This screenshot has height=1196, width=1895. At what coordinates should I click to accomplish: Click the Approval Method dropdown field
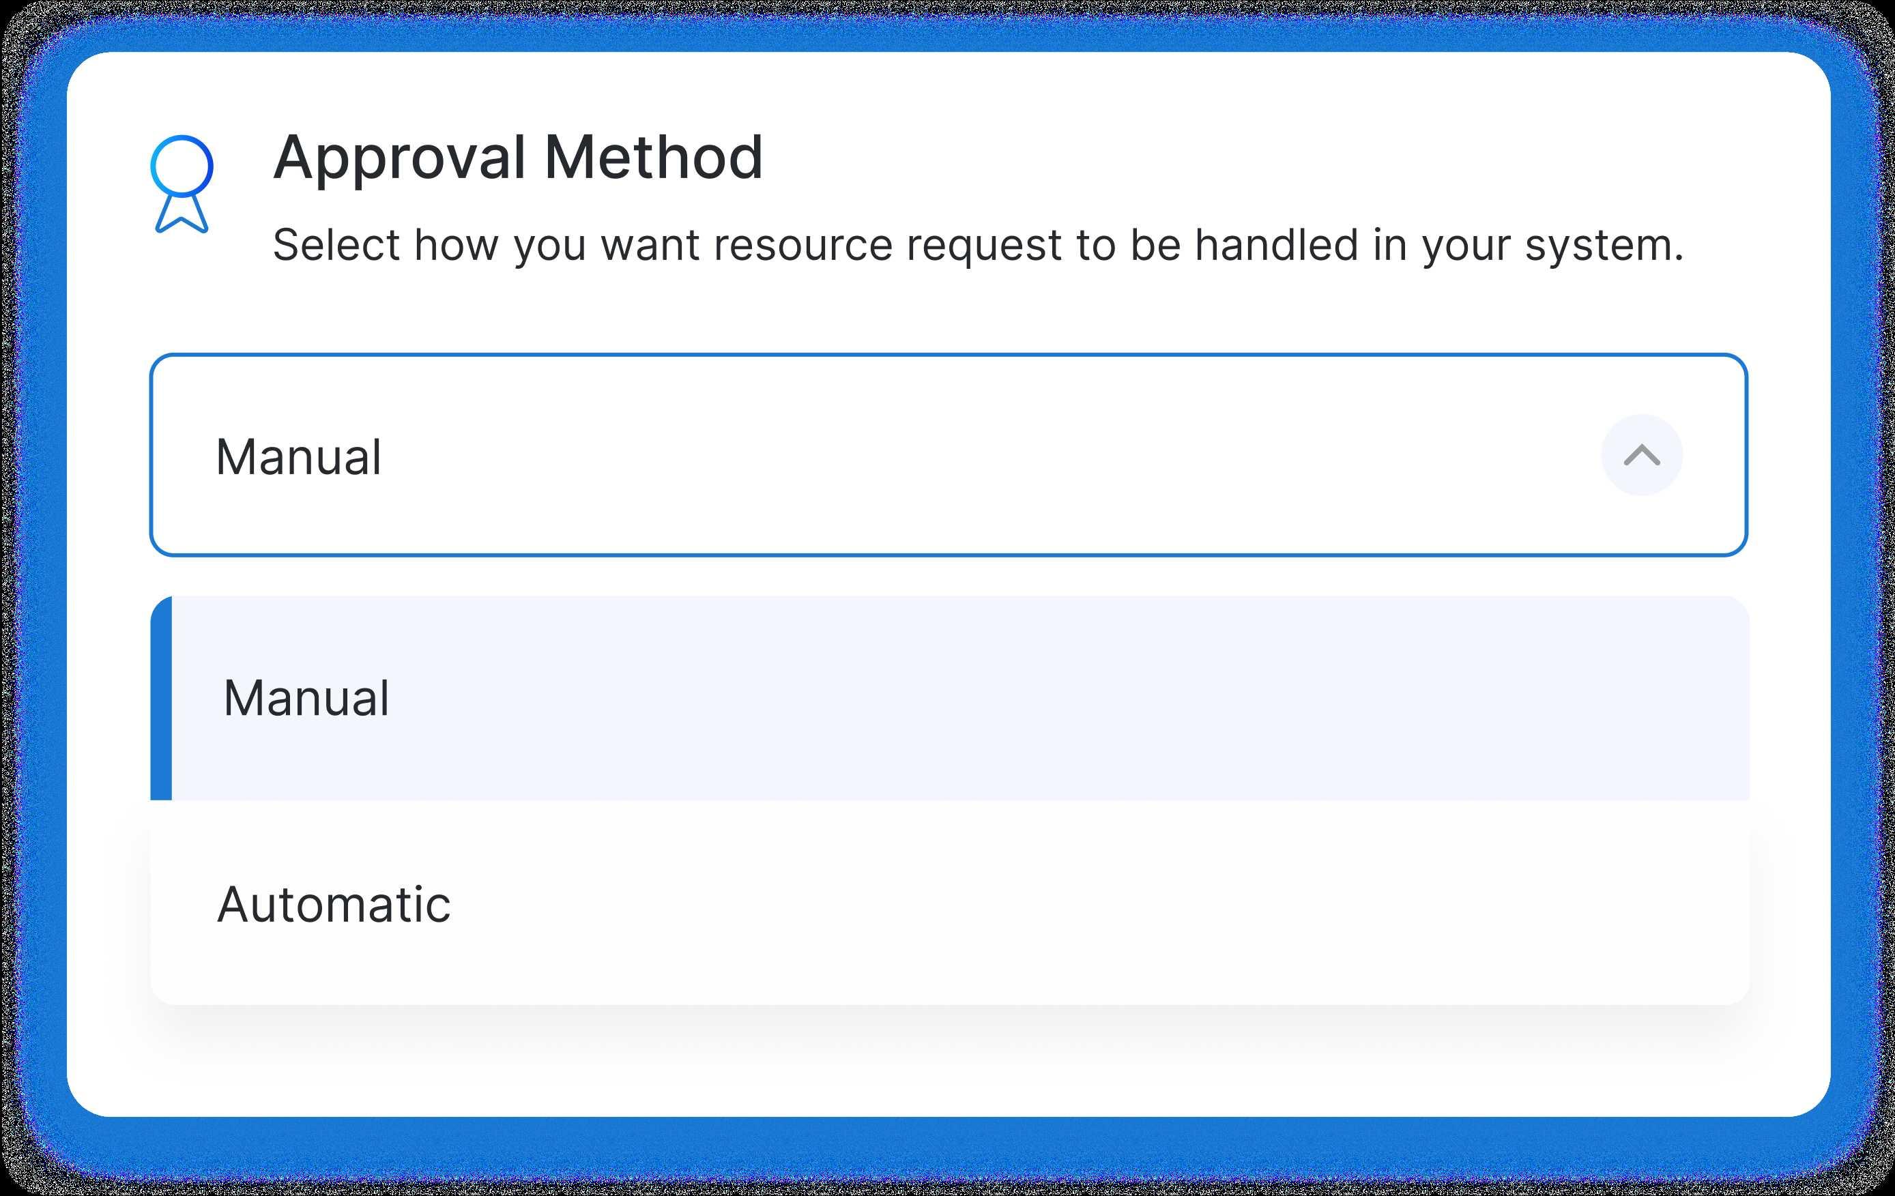[947, 455]
